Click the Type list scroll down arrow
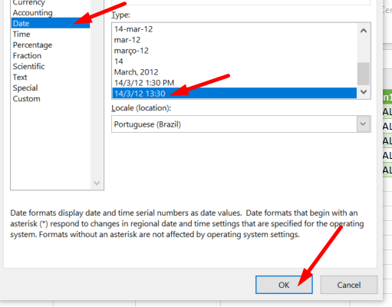 click(x=364, y=91)
